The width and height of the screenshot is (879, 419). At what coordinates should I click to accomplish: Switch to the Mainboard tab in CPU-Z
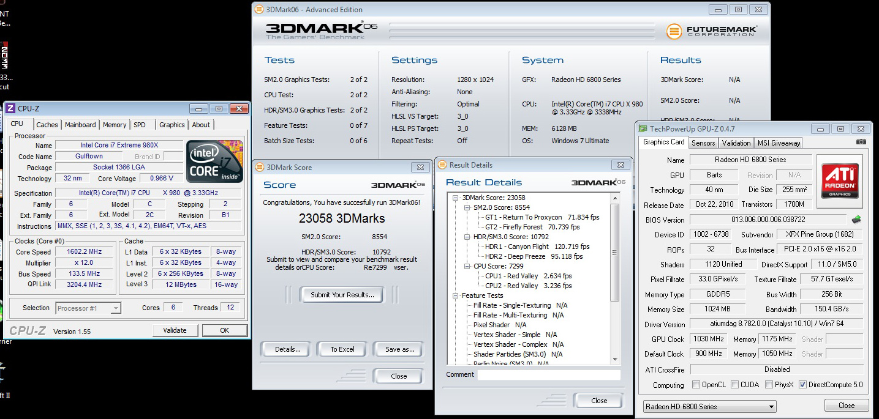pos(80,125)
